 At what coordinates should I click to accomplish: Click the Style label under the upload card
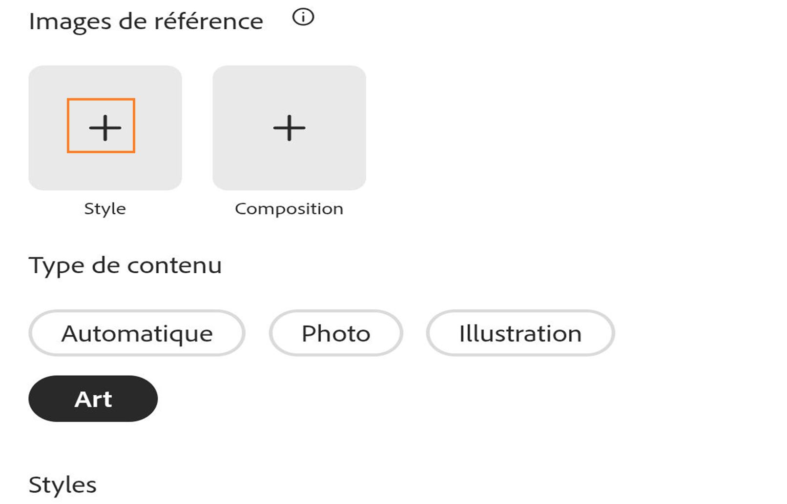[104, 209]
